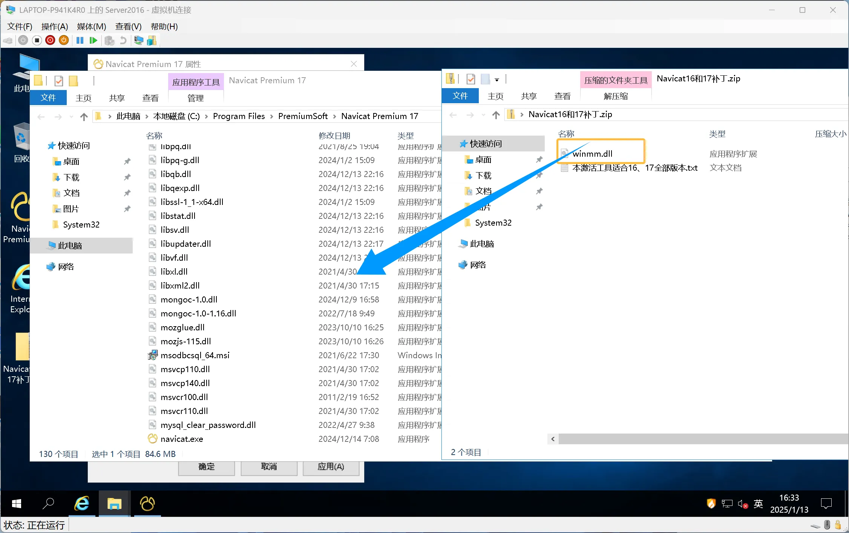Click the red Shut Down VM icon

(x=50, y=40)
